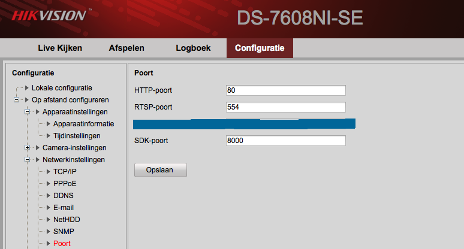Click the arrow icon beside E-mail
Viewport: 464px width, 249px height.
(x=48, y=207)
